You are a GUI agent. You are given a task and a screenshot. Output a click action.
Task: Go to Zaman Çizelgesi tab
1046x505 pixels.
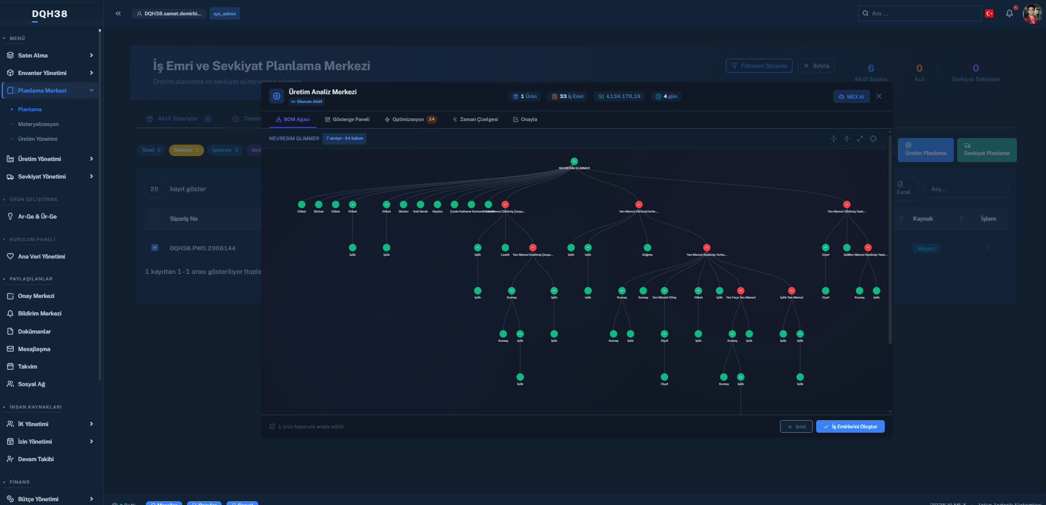point(476,119)
